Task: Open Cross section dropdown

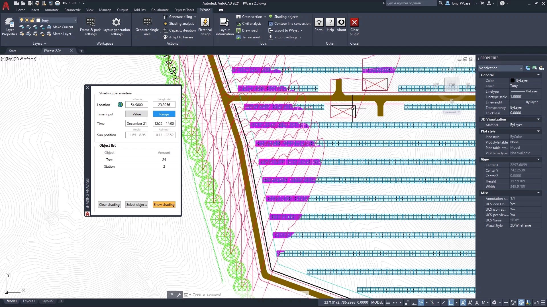Action: (x=265, y=17)
